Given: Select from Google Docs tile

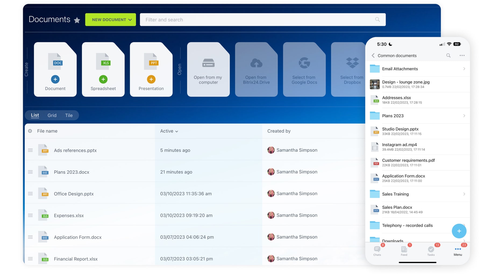Looking at the screenshot, I should coord(304,69).
